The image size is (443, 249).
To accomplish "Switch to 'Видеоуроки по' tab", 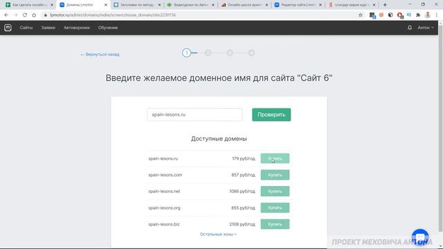I will [x=191, y=5].
